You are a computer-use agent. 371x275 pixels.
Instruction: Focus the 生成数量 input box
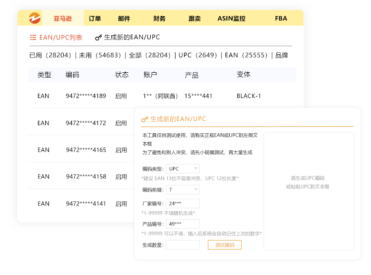click(183, 245)
